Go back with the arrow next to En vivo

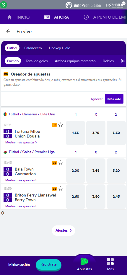point(8,31)
